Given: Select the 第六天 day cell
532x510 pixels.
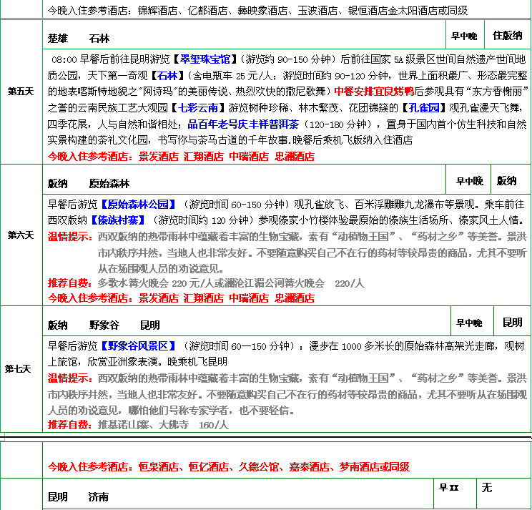Looking at the screenshot, I should [21, 235].
